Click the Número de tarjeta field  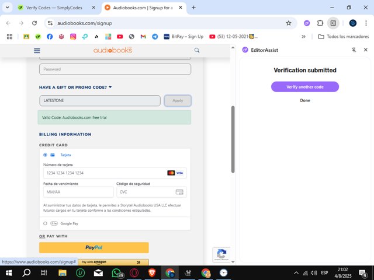tap(115, 173)
